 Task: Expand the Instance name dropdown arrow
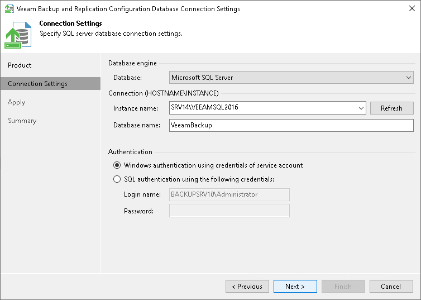361,108
